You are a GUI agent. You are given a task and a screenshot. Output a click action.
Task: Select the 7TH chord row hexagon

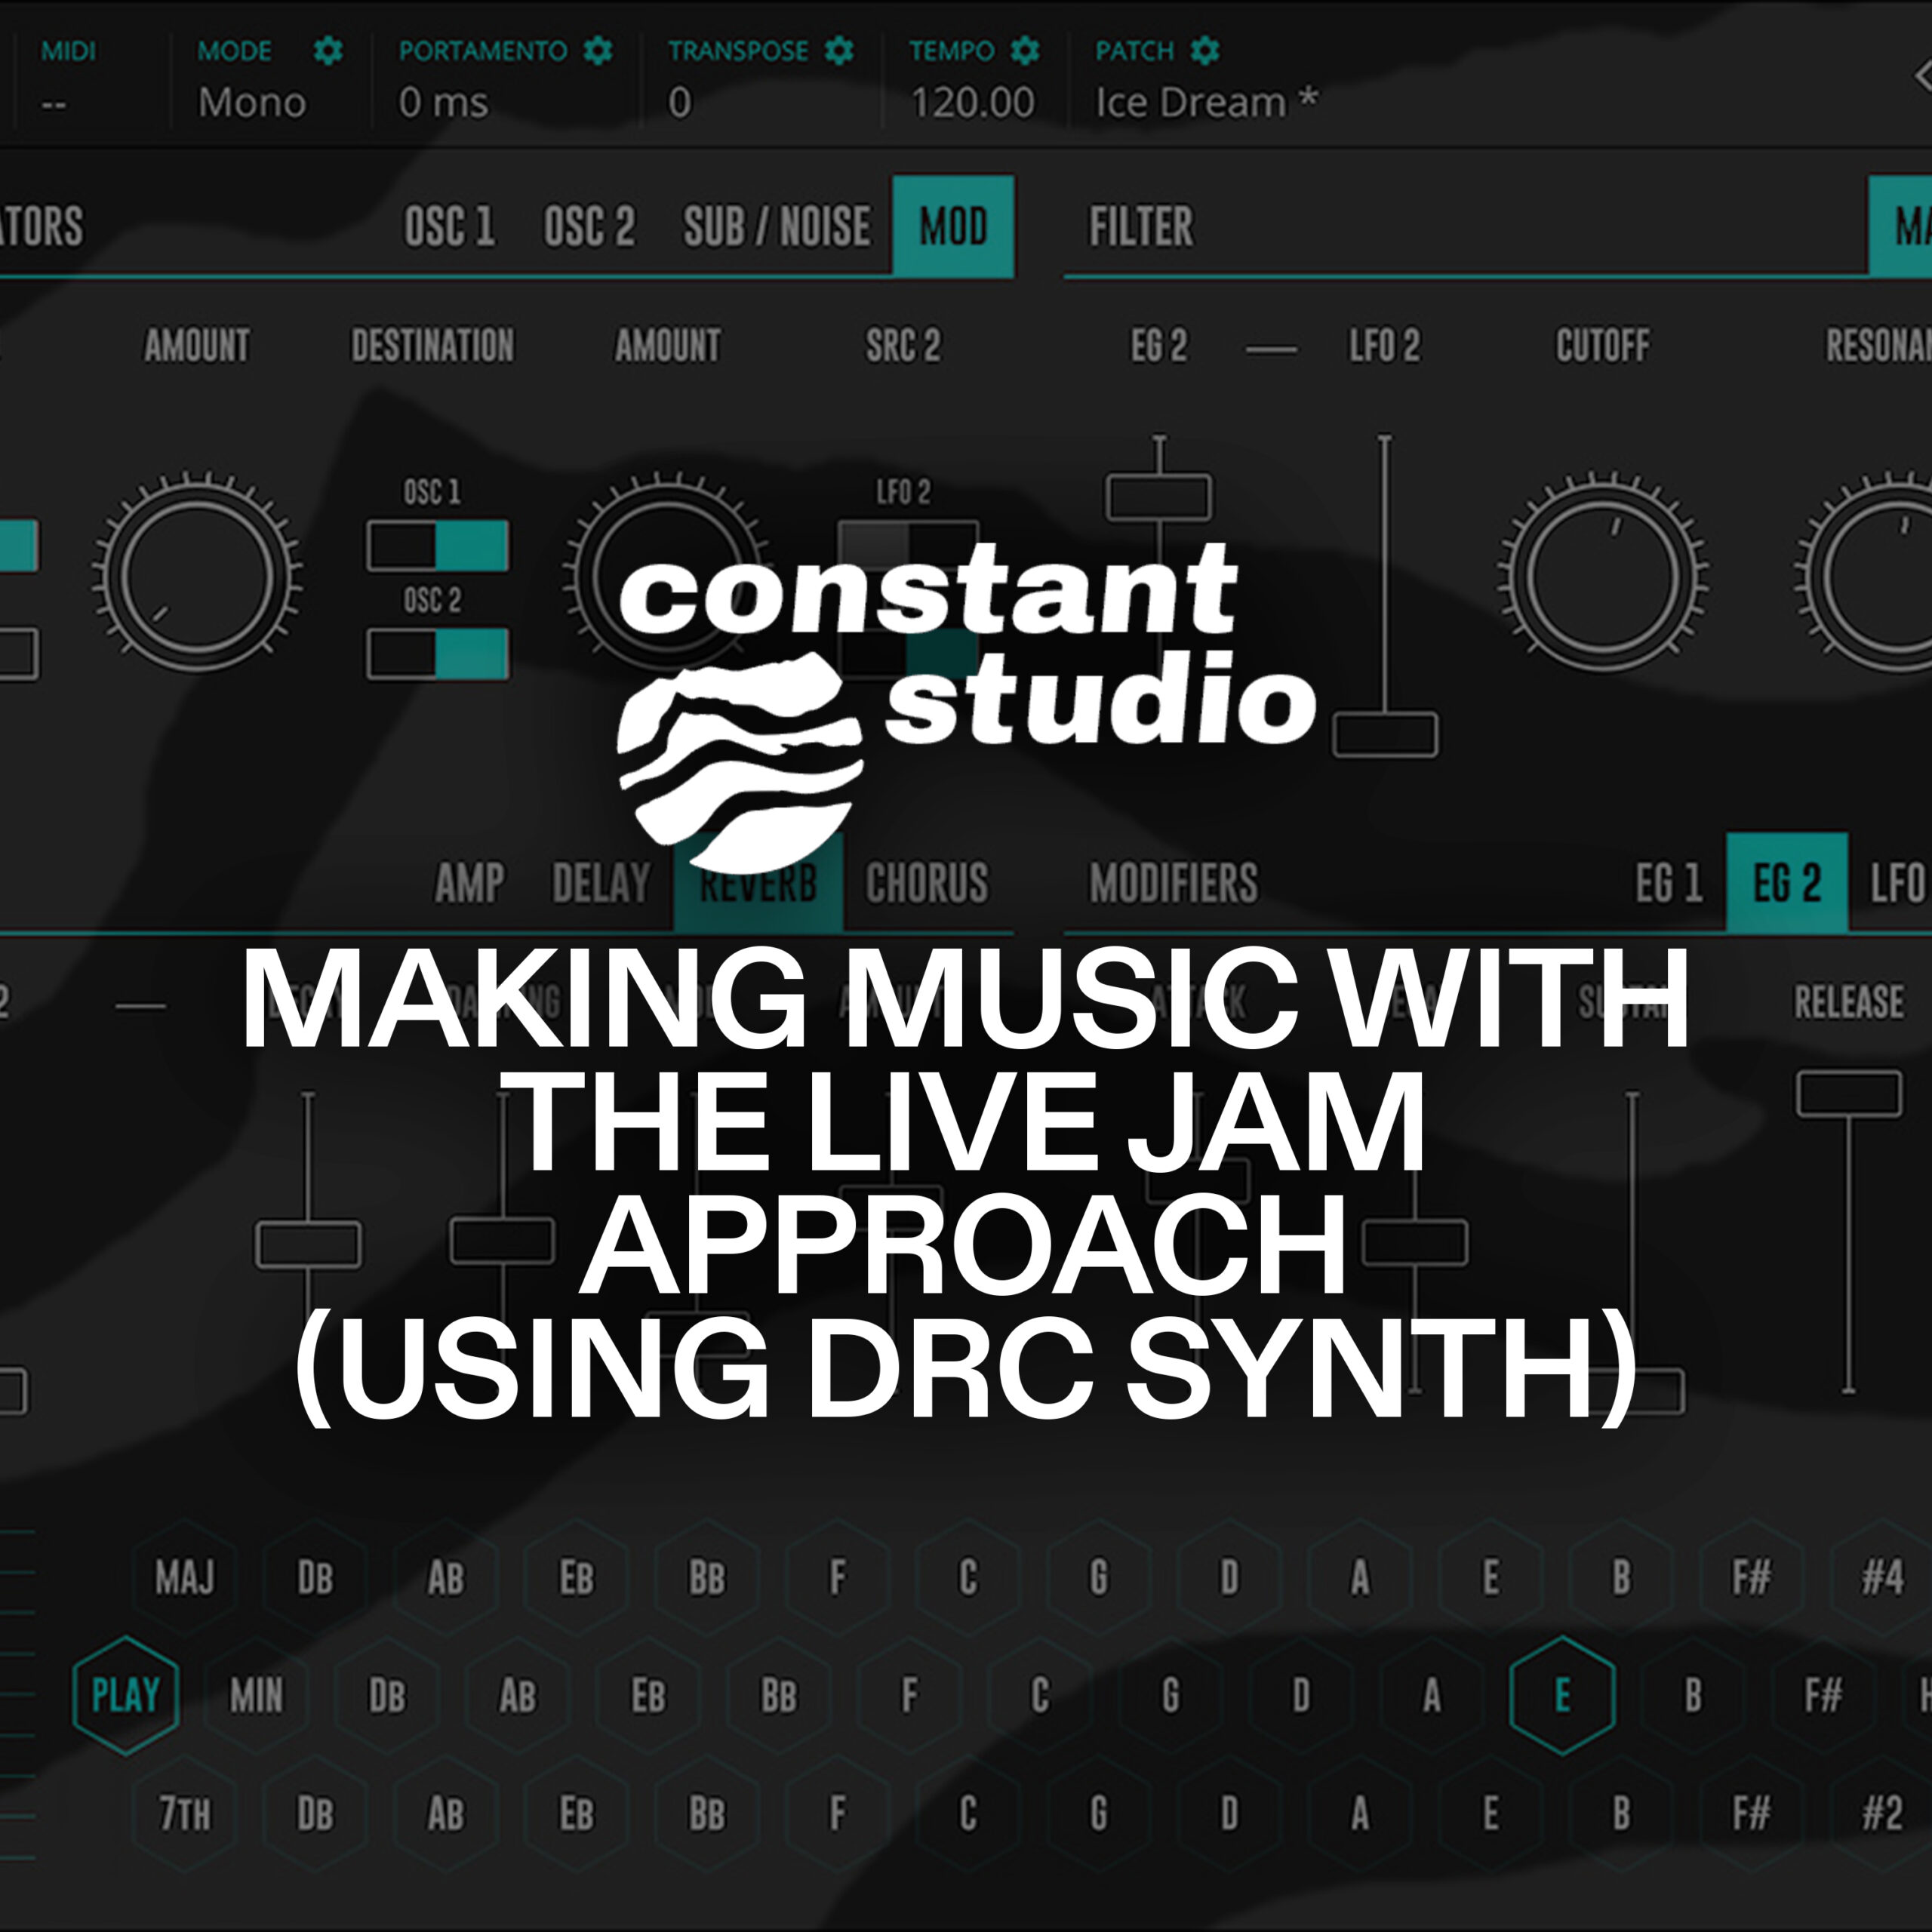pyautogui.click(x=184, y=1814)
